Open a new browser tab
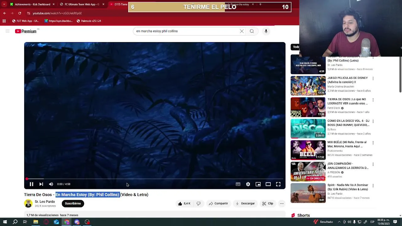 click(x=260, y=4)
